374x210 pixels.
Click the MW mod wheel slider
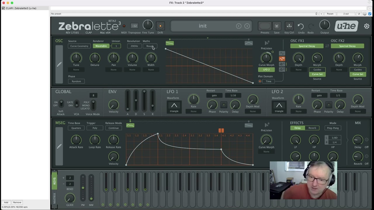pos(91,188)
